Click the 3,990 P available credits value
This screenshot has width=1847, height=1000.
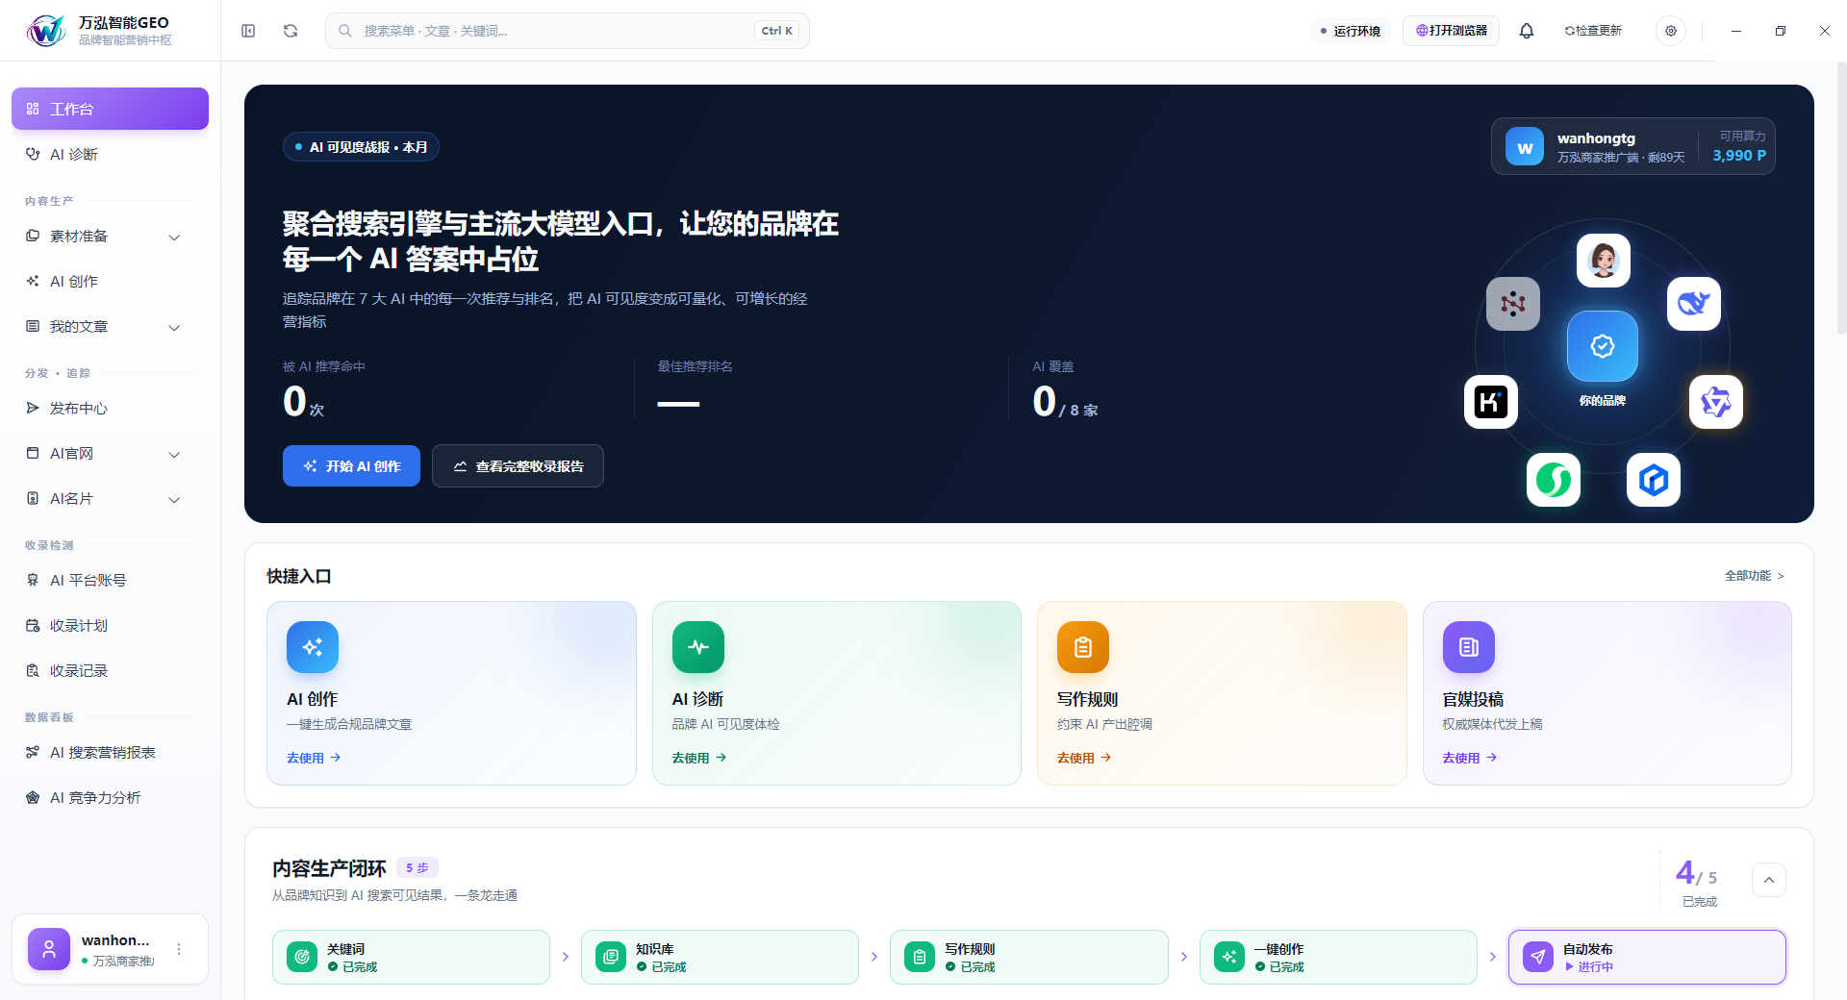click(1739, 155)
